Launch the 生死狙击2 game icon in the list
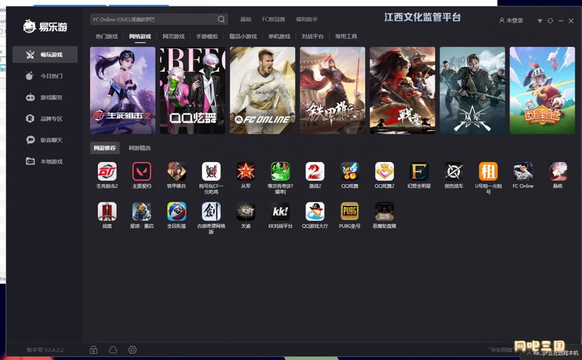The image size is (582, 360). (107, 171)
